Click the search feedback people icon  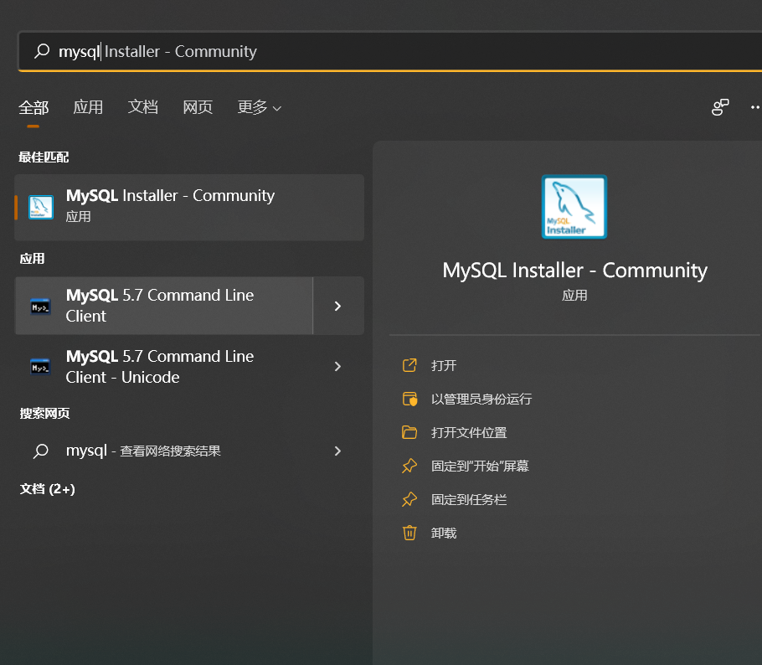(720, 107)
